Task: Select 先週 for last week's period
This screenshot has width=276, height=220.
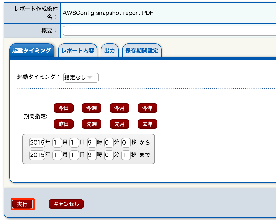Action: tap(92, 124)
